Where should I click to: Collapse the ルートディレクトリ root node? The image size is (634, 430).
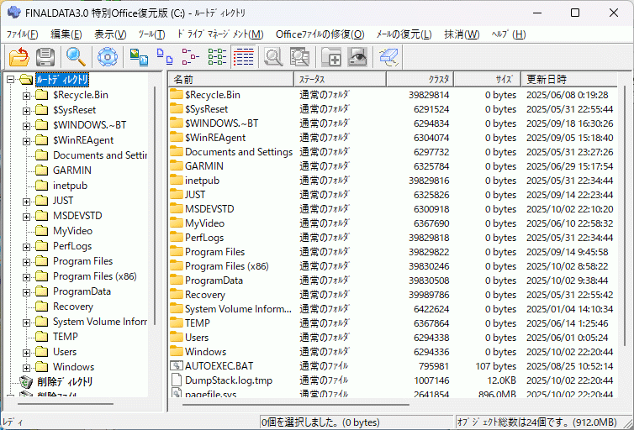click(x=11, y=80)
